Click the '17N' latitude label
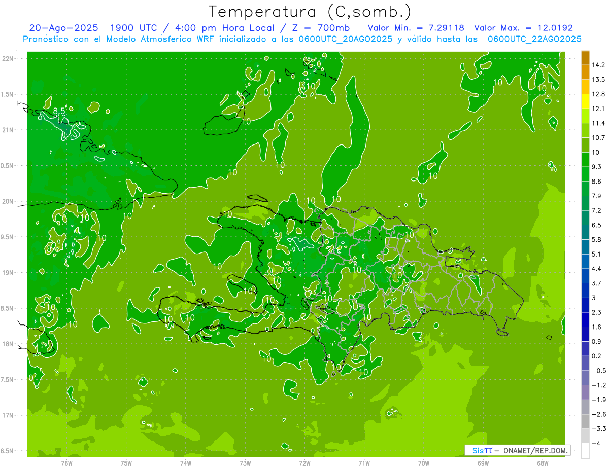Viewport: 609px width, 470px height. point(9,415)
